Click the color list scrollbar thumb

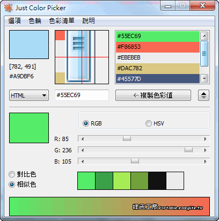pyautogui.click(x=204, y=54)
